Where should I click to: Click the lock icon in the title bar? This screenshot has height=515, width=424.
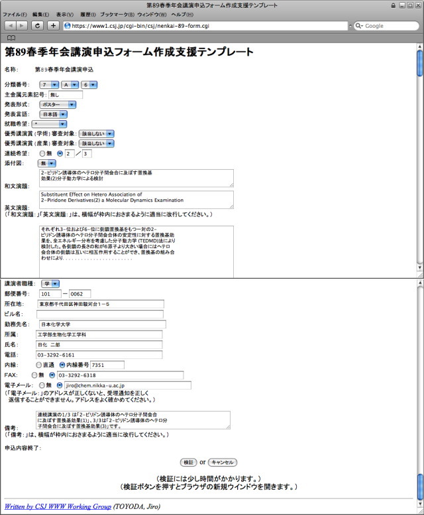(x=394, y=5)
